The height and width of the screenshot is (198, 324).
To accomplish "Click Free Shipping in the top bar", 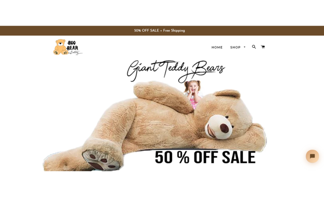I will (x=174, y=30).
